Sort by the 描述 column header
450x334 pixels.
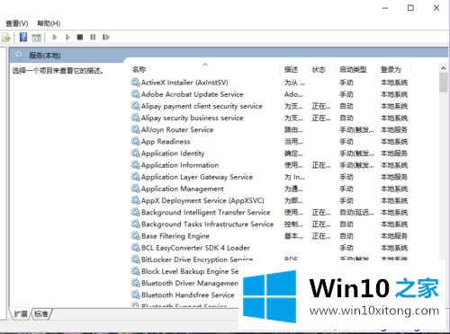tap(292, 69)
